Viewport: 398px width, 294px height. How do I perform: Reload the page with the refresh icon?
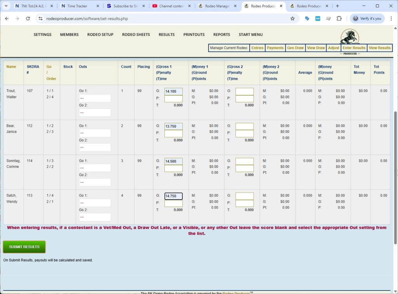click(28, 18)
